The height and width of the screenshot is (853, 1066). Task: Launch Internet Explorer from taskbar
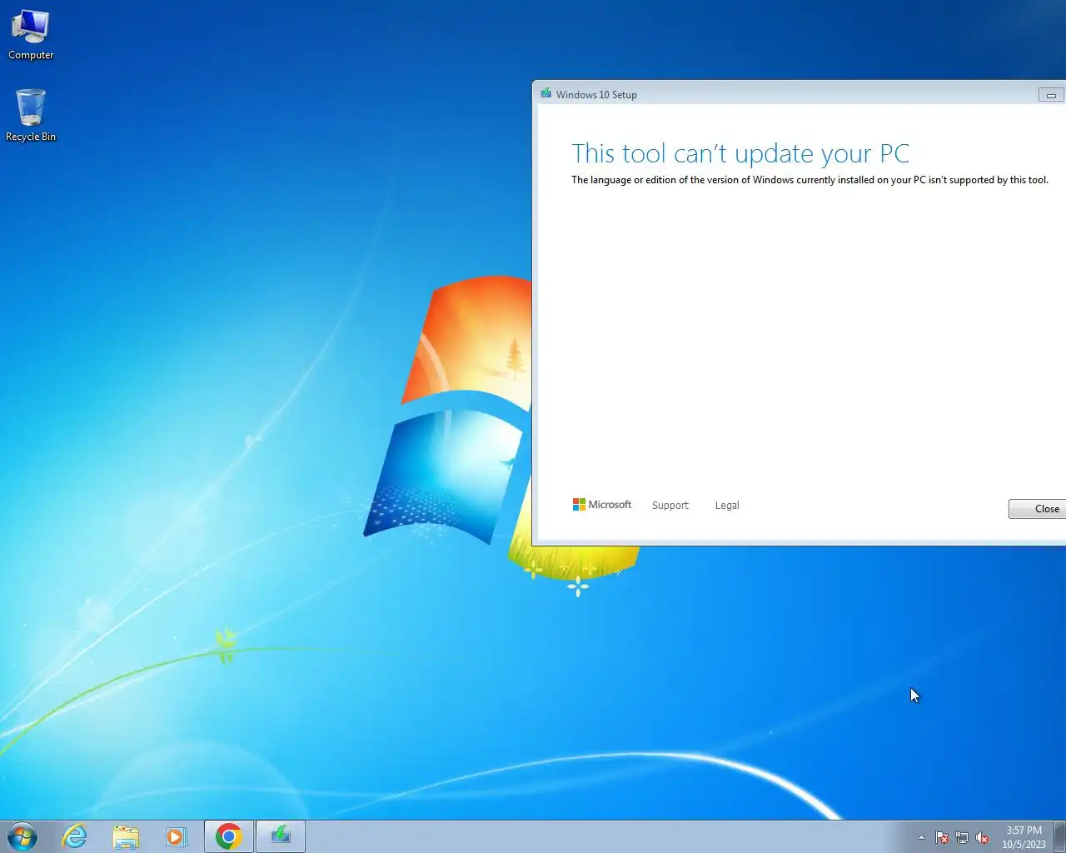tap(75, 836)
